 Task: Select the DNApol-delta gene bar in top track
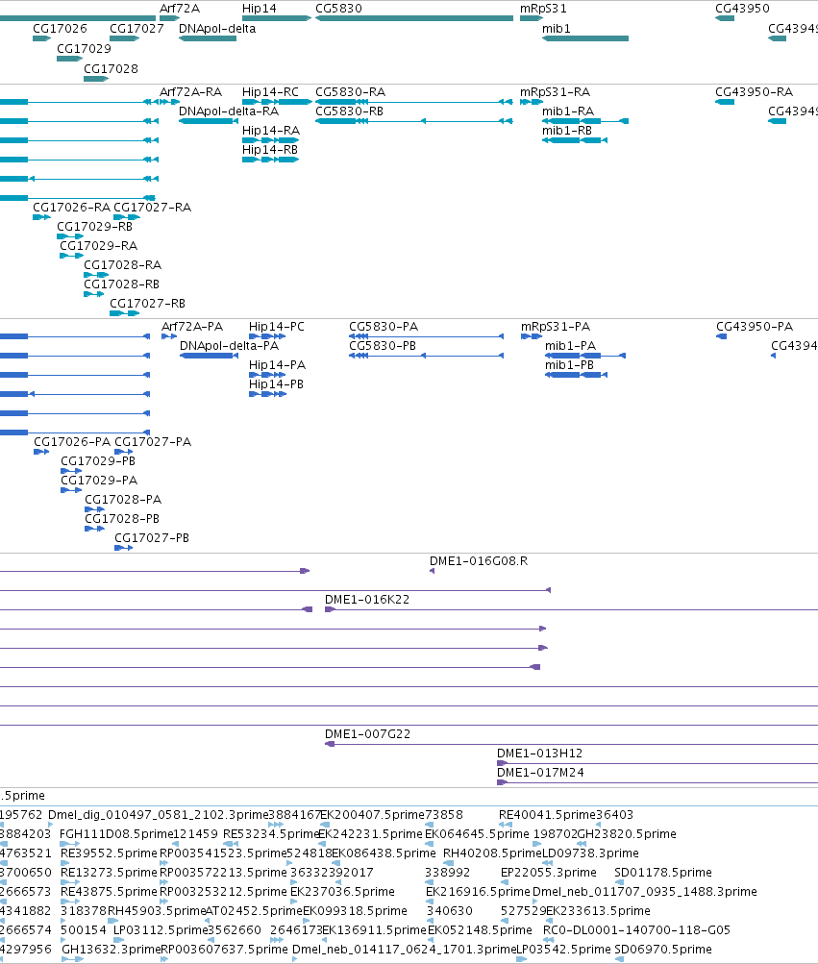(x=208, y=38)
